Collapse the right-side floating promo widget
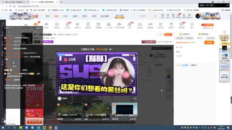The width and height of the screenshot is (232, 130). (224, 32)
